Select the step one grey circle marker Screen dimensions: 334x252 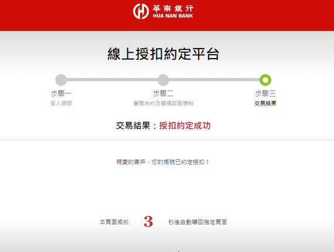[61, 80]
